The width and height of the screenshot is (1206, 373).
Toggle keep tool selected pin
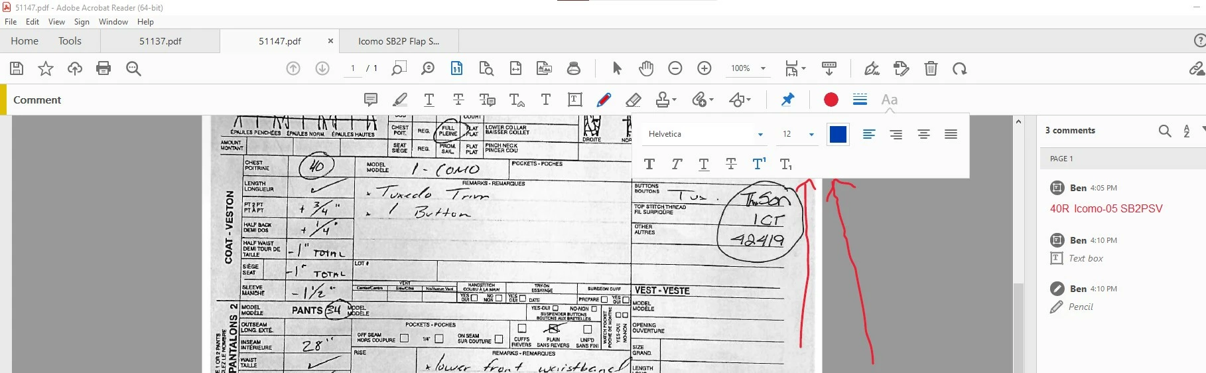click(787, 100)
